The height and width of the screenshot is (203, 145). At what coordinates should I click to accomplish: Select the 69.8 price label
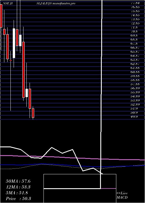[x=134, y=35]
